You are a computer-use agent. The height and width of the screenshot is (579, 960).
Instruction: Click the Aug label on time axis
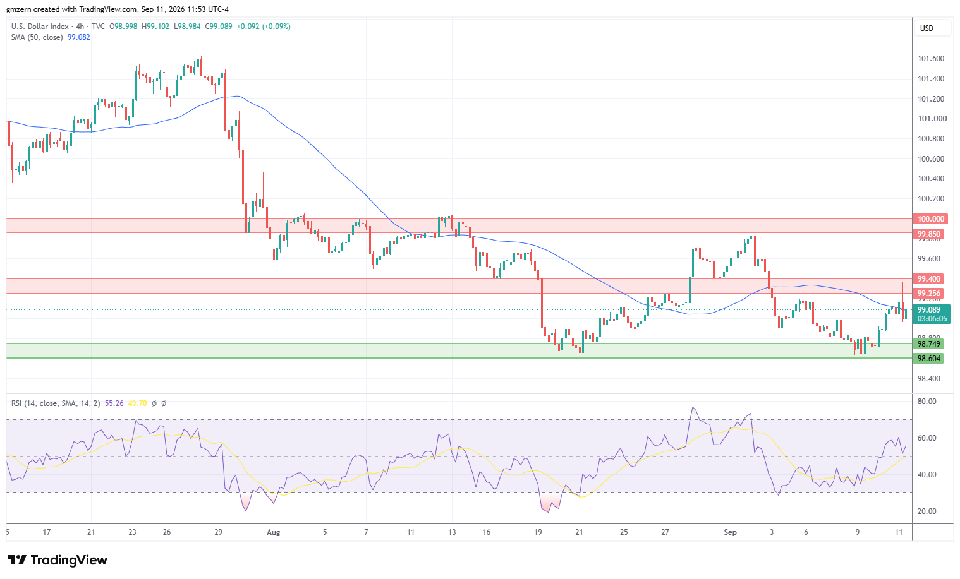coord(274,532)
